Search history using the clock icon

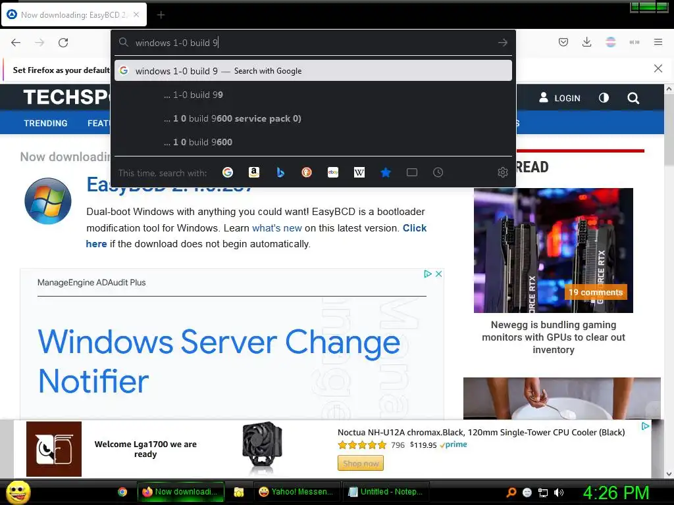438,173
